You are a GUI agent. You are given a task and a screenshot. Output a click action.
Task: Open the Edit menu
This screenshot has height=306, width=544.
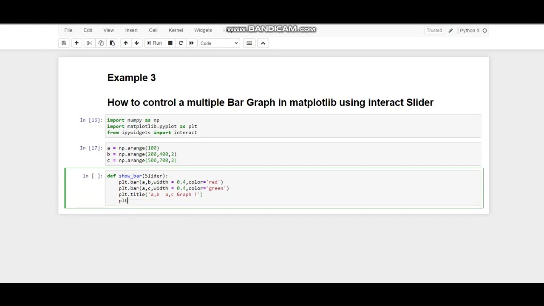88,30
